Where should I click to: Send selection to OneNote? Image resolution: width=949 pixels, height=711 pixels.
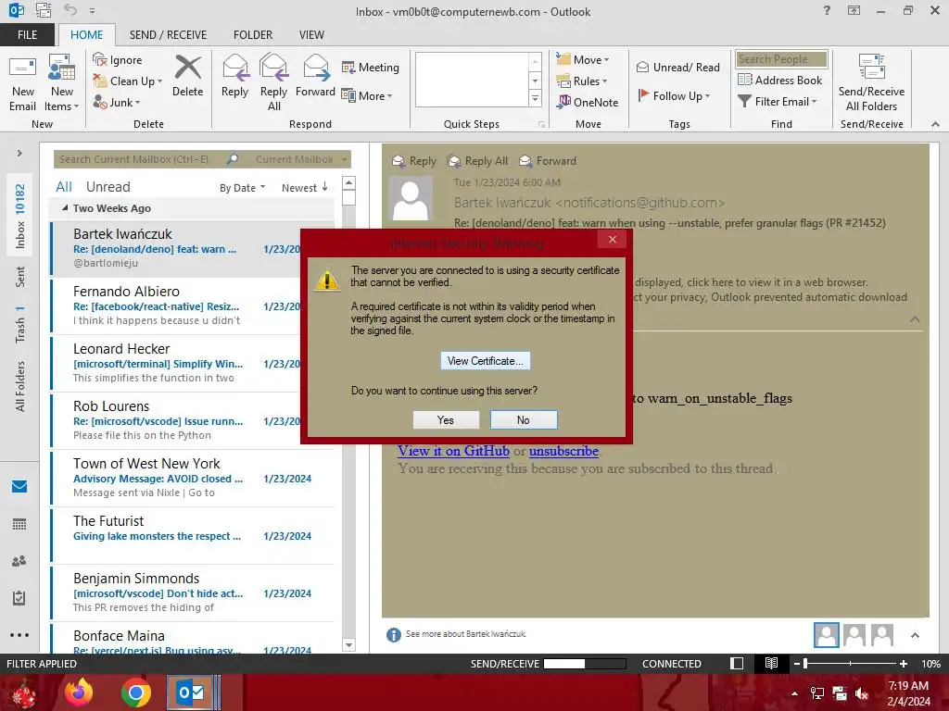[x=588, y=102]
